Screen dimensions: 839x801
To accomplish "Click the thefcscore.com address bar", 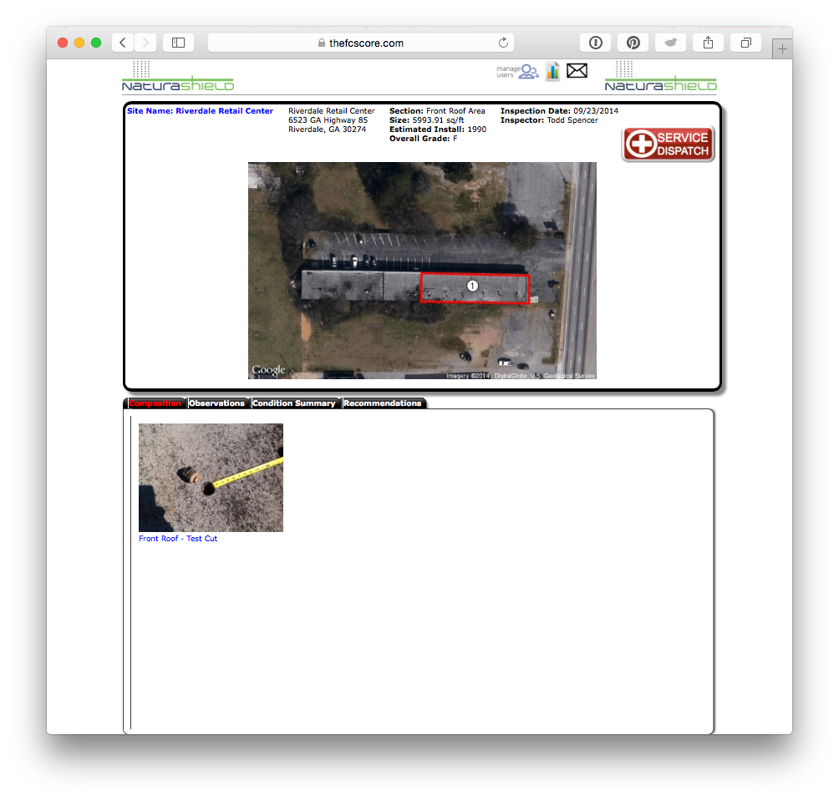I will tap(361, 43).
